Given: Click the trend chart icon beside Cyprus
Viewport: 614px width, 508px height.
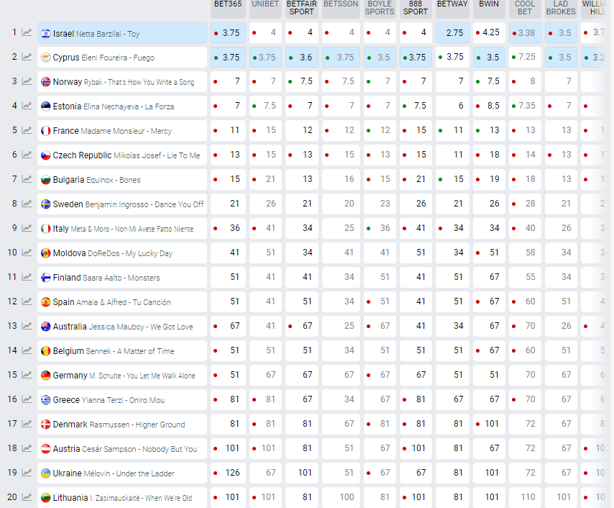Looking at the screenshot, I should click(x=27, y=57).
